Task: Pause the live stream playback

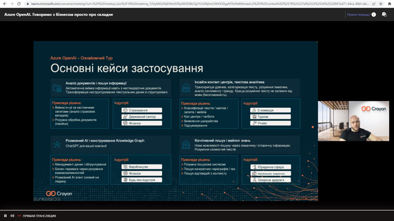Action: point(5,216)
